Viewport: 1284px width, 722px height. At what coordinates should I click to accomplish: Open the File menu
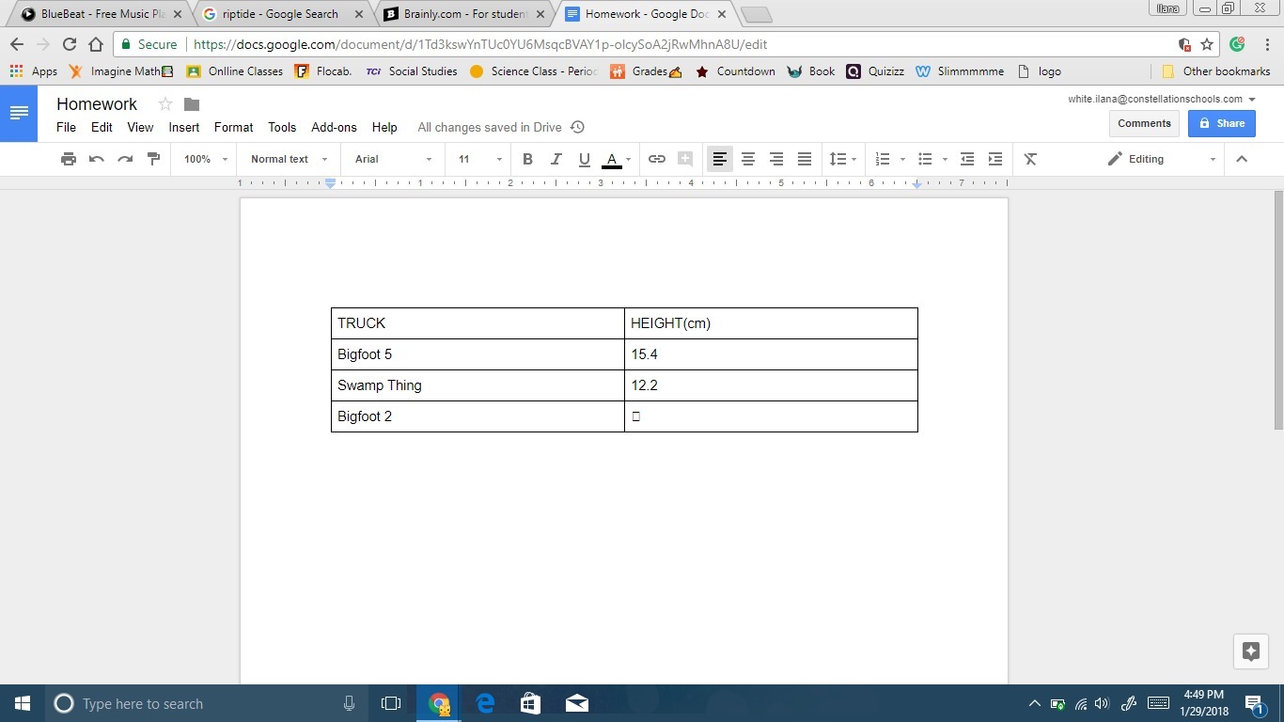66,127
